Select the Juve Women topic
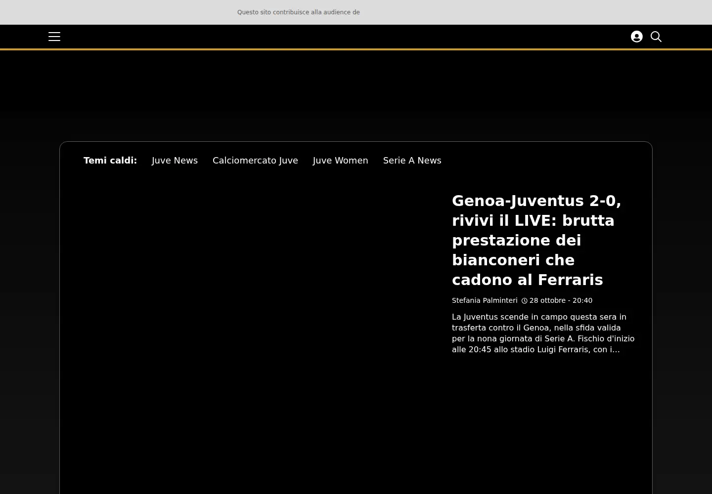The width and height of the screenshot is (712, 494). 341,161
